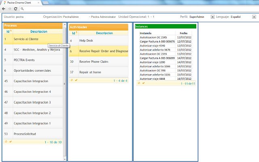The height and width of the screenshot is (162, 259).
Task: Click the checkmark icon in Procesos footer
Action: pos(11,142)
